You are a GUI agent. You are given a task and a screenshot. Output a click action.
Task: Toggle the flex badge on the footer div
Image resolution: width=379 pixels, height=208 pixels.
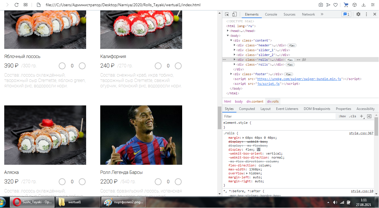[288, 74]
